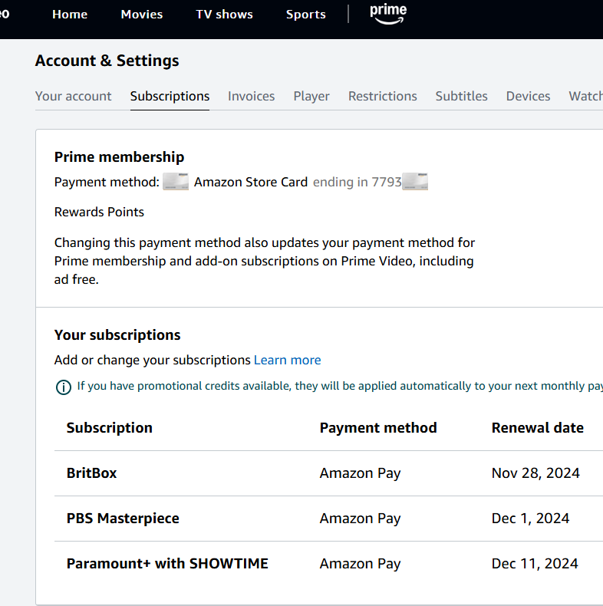Click the Amazon Store Card payment method text

tap(250, 182)
